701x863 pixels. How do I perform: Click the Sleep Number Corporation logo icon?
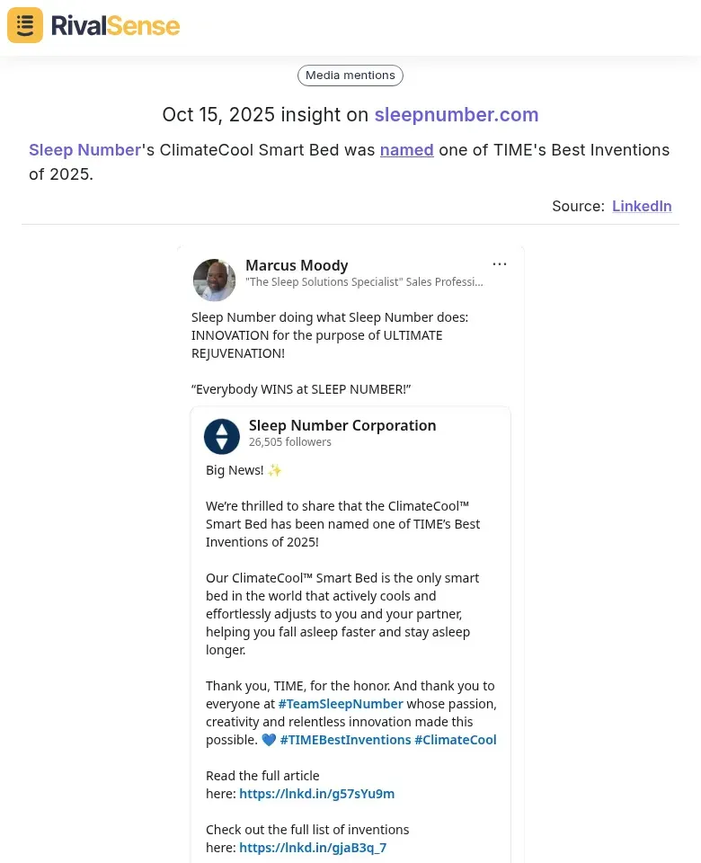click(222, 436)
